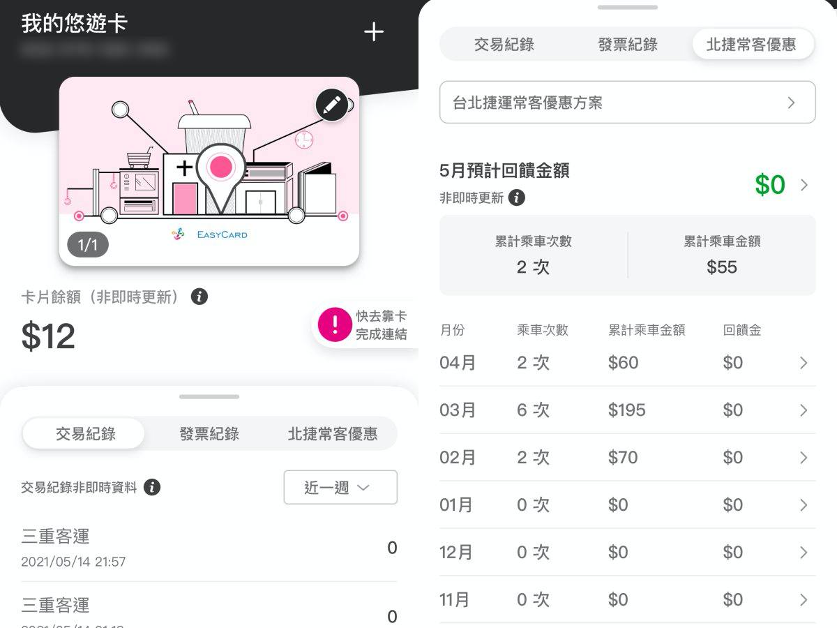Tap the pink exclamation alert icon
Screen dimensions: 837x628
(x=335, y=324)
